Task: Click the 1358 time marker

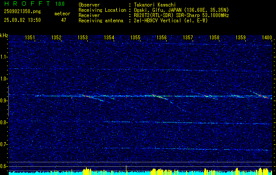Action: [x=215, y=37]
